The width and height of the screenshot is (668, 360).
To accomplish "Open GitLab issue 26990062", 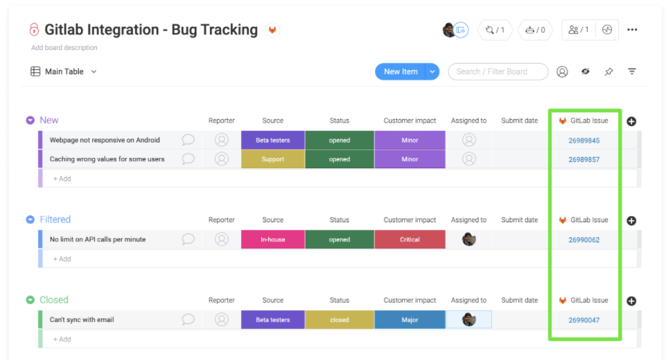I will 583,240.
